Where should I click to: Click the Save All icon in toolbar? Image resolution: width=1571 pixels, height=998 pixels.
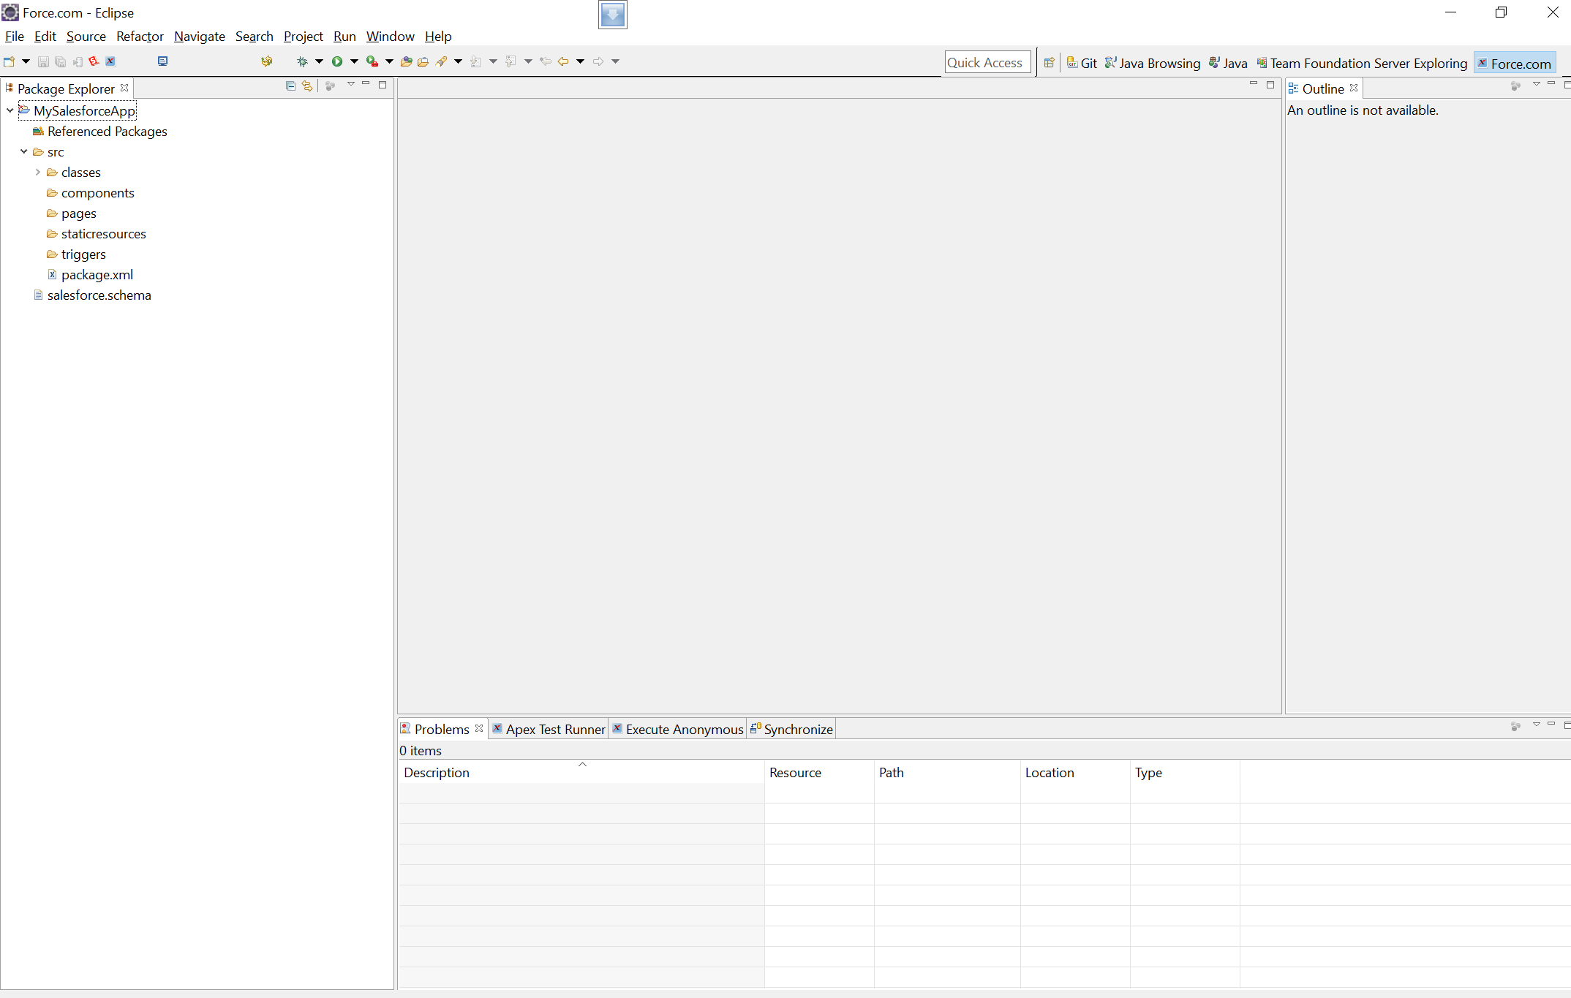[60, 61]
